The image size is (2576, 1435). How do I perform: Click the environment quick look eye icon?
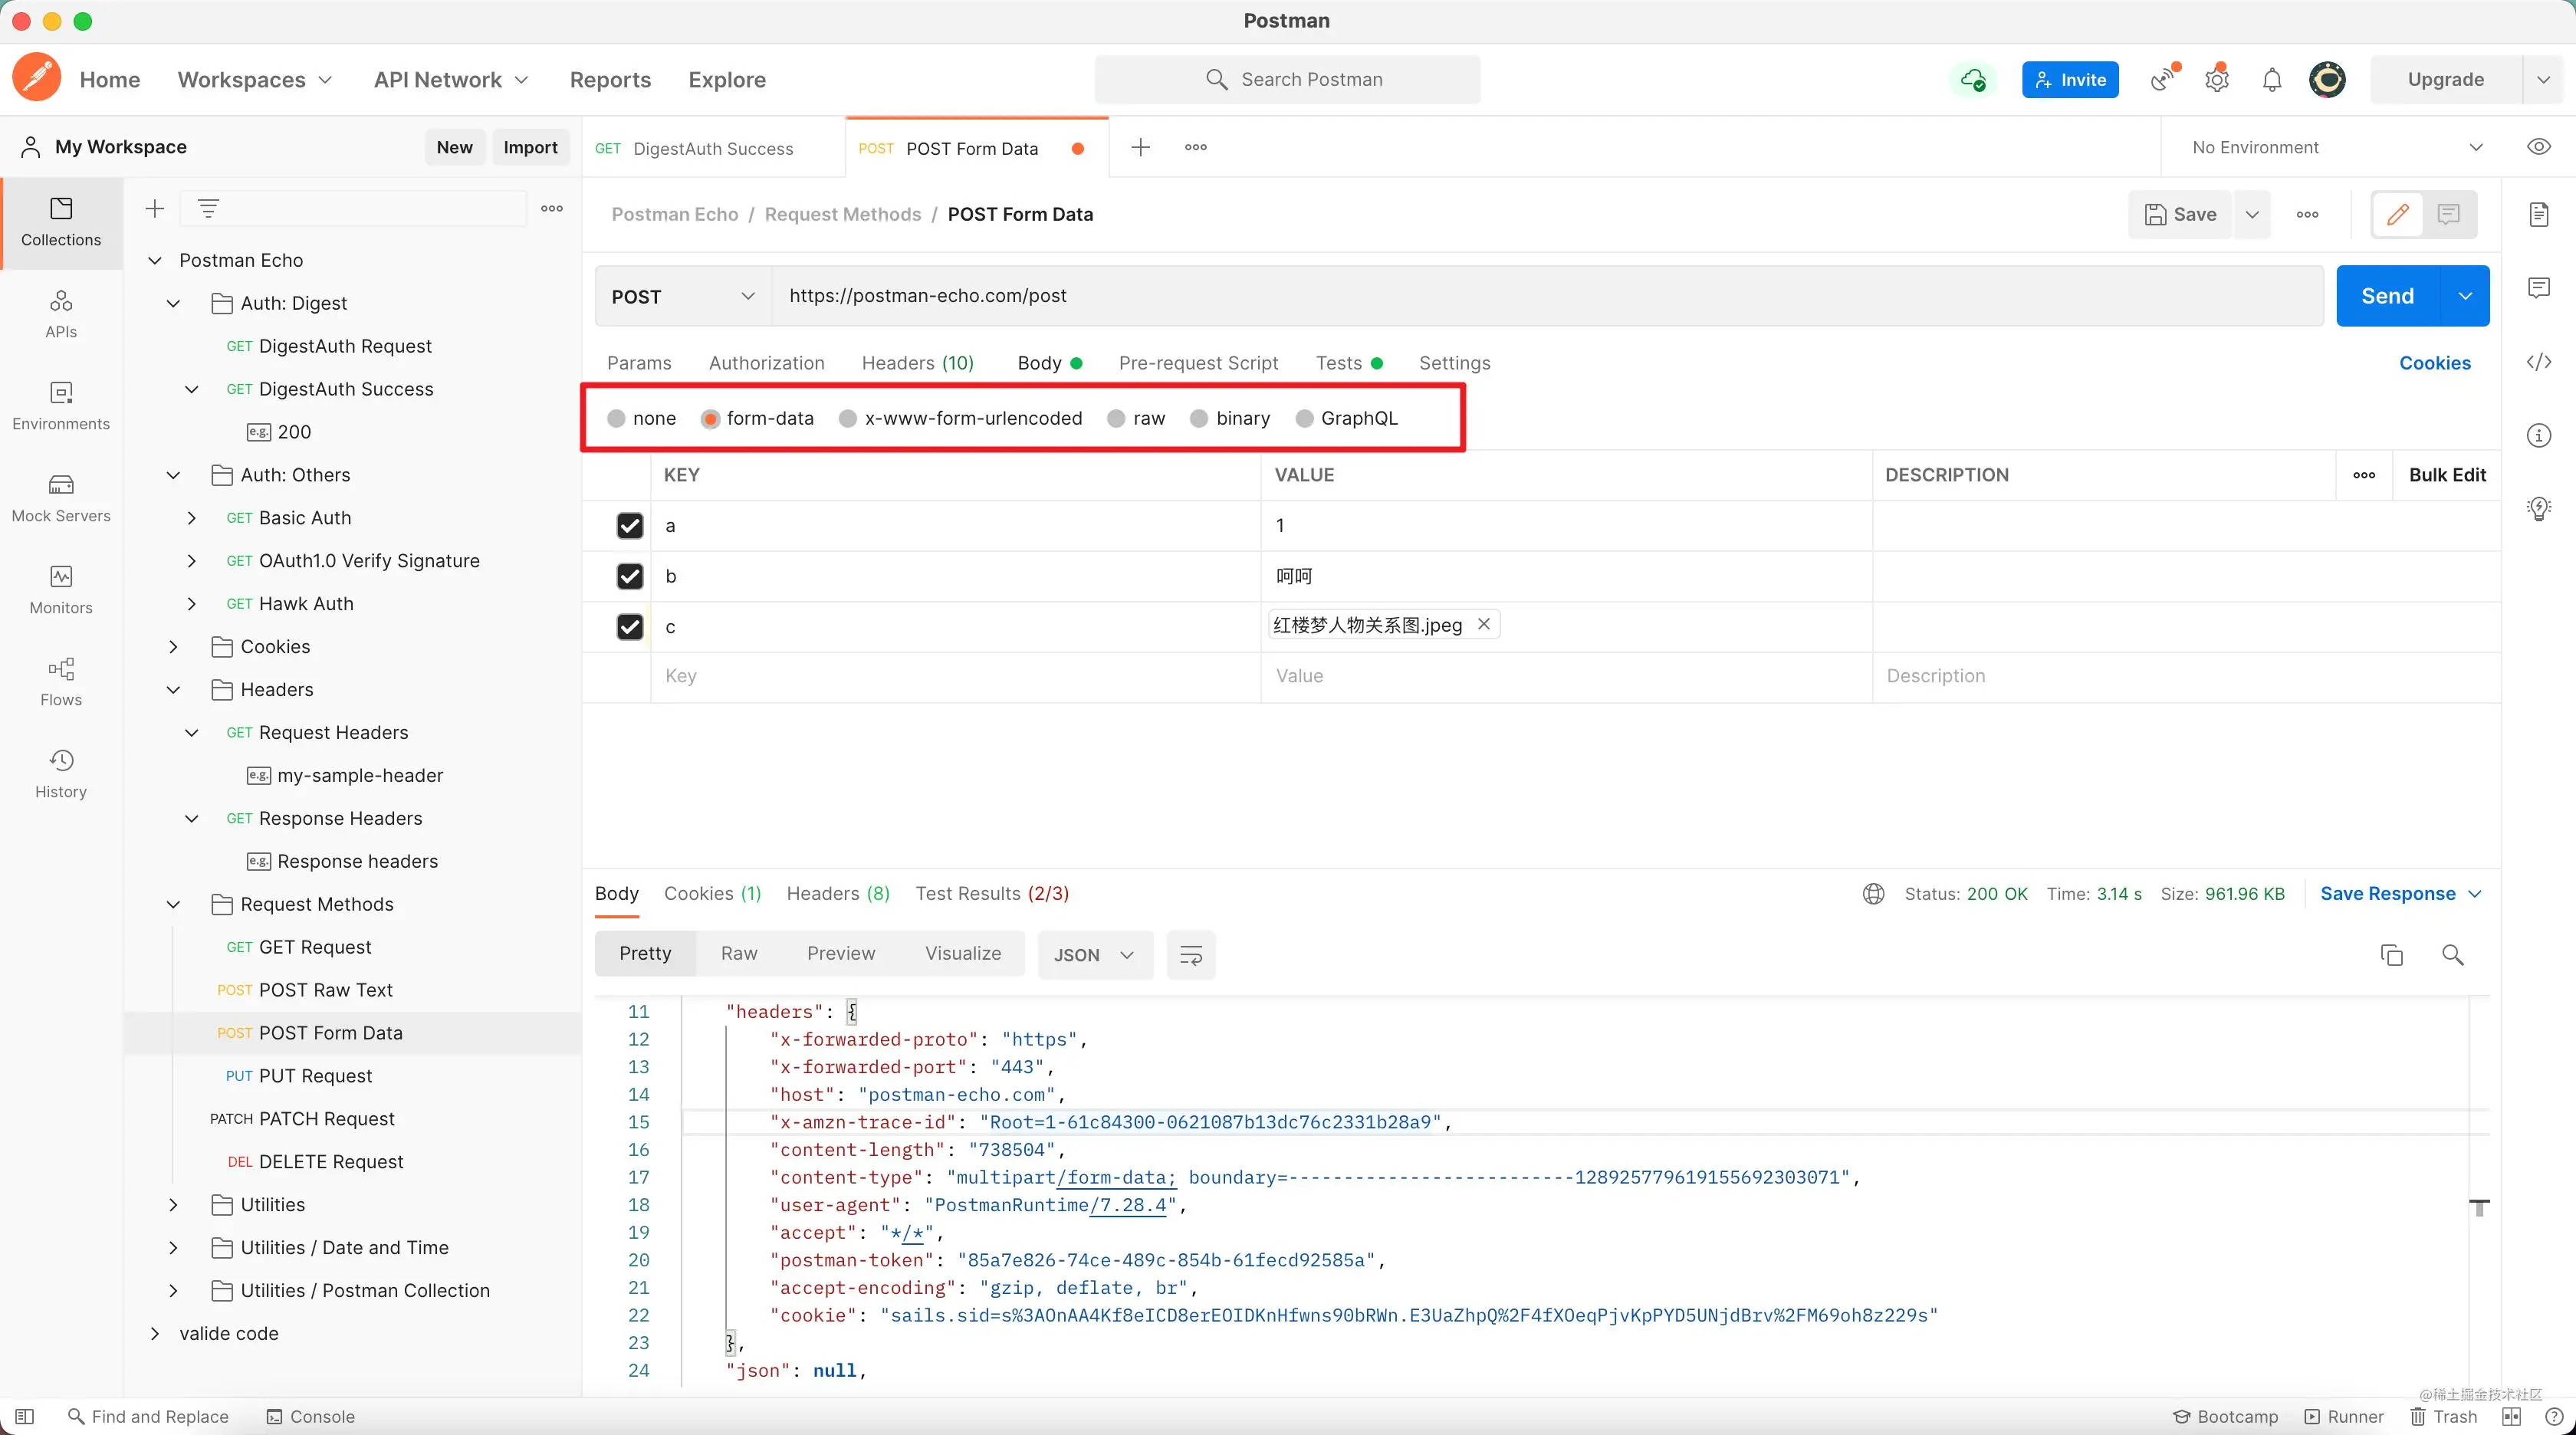click(x=2538, y=147)
